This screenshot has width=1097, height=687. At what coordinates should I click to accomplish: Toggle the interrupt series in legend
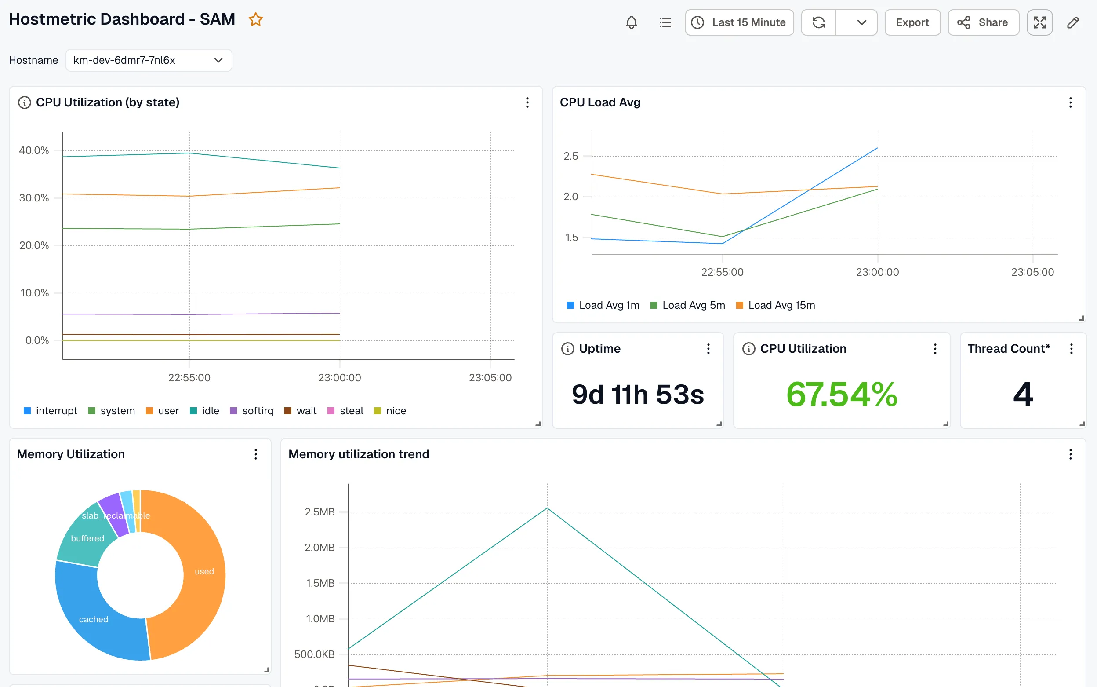pos(51,411)
